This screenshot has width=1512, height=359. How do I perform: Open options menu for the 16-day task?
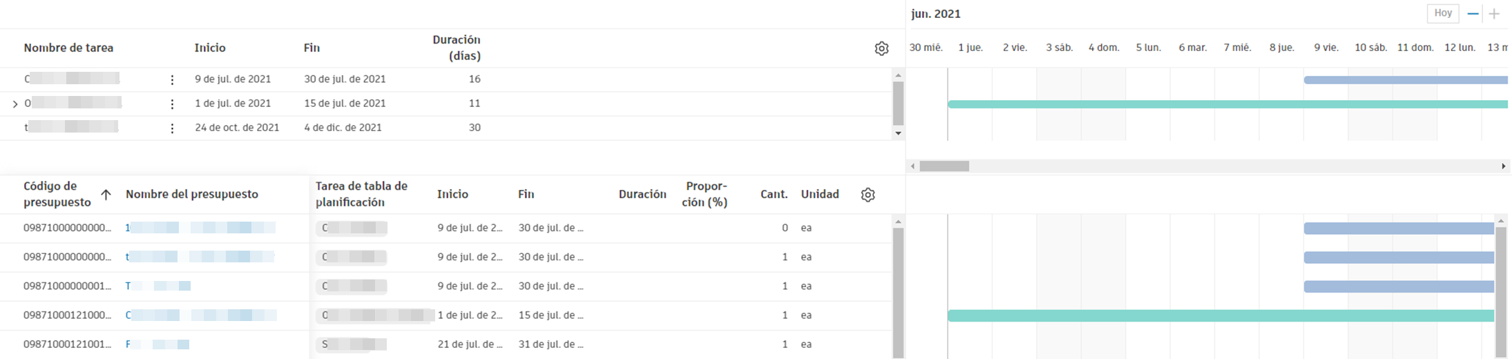[172, 80]
